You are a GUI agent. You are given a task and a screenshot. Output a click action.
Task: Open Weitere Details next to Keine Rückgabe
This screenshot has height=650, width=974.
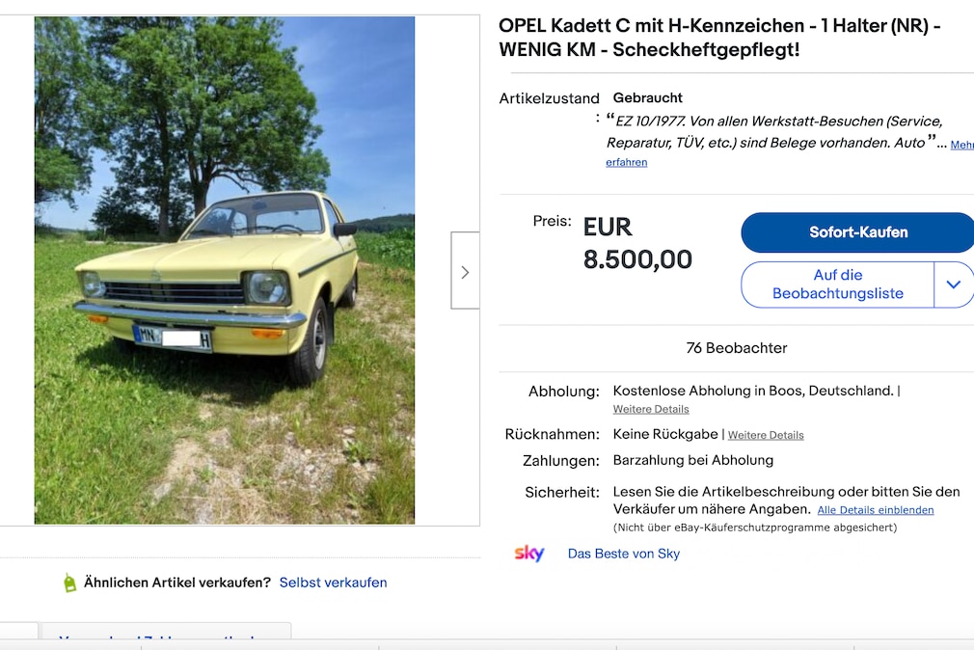pos(765,434)
